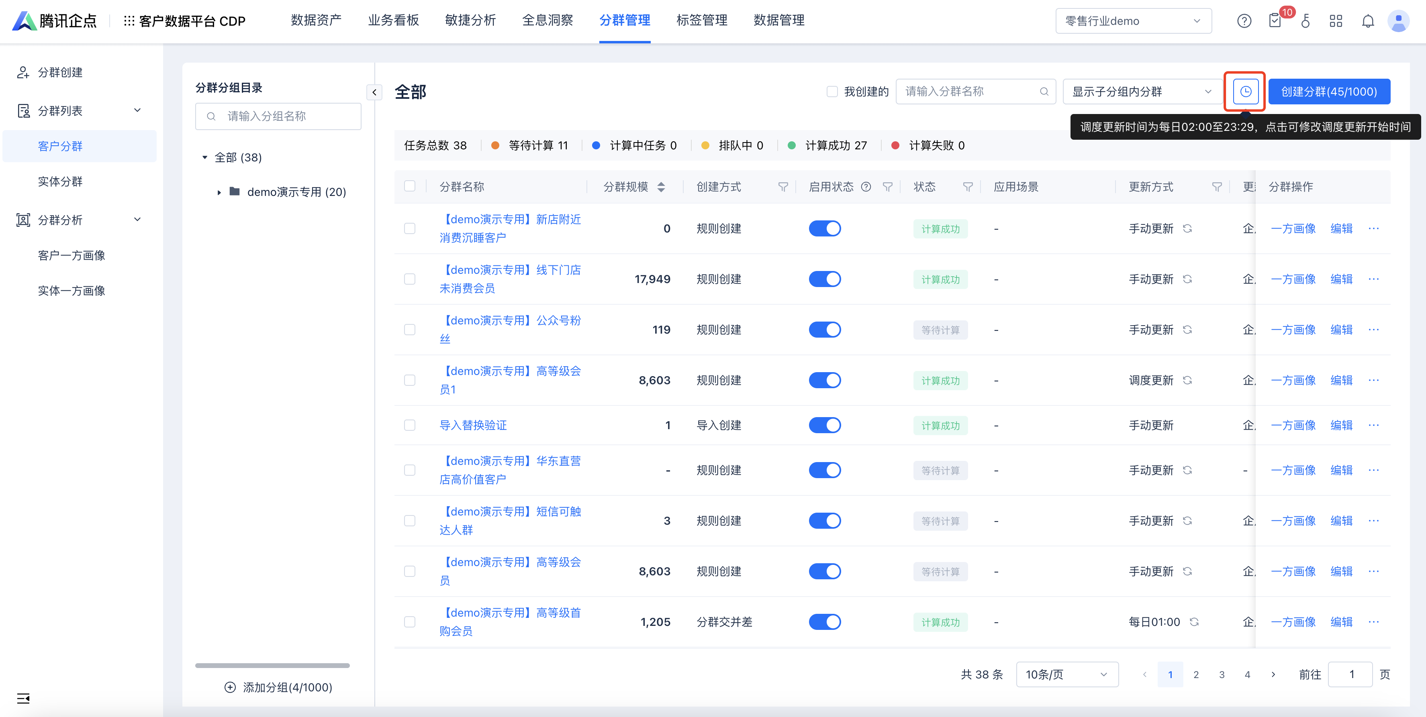Refresh icon for 高等级首购会员 row

pos(1194,622)
